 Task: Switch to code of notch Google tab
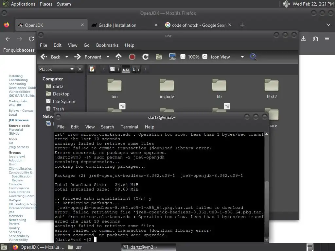pyautogui.click(x=199, y=25)
